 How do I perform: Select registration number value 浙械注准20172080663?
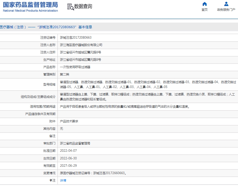click(x=76, y=37)
